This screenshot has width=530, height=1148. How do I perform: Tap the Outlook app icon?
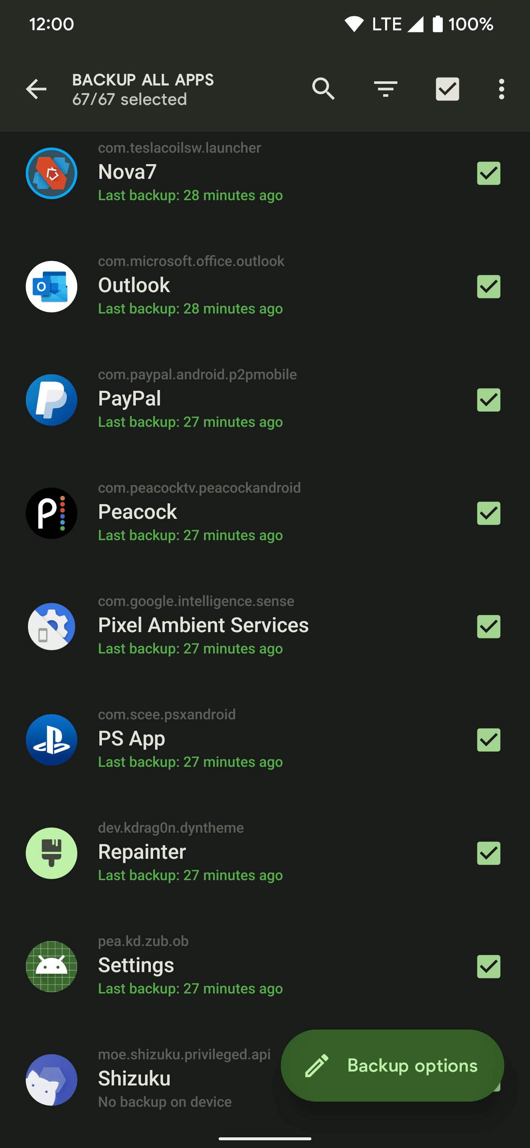(52, 287)
